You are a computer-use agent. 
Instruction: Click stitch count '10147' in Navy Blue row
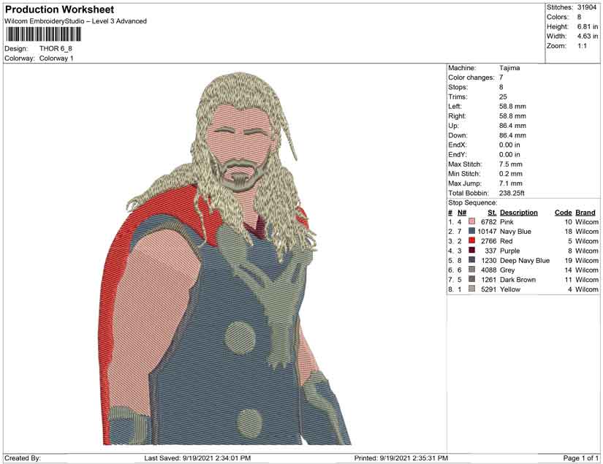(x=487, y=232)
